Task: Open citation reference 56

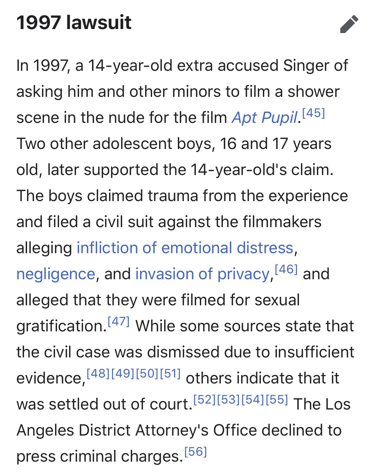Action: click(196, 452)
